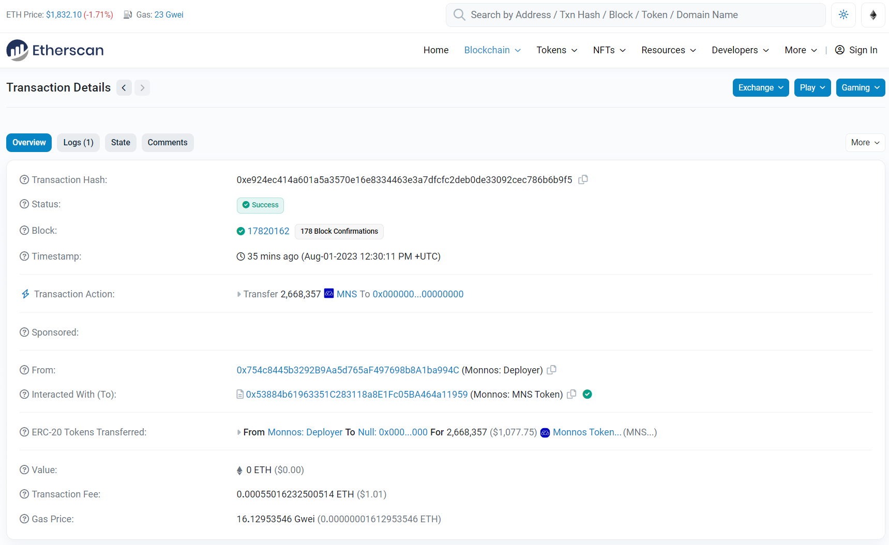This screenshot has height=545, width=889.
Task: Open the NFTs dropdown menu
Action: click(609, 50)
